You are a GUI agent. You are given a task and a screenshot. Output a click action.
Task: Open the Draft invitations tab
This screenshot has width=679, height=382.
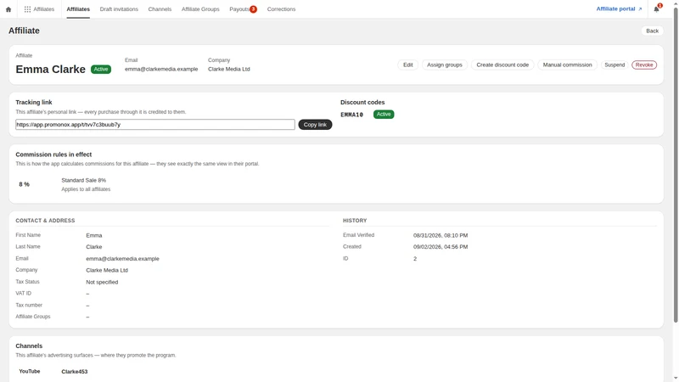coord(119,9)
